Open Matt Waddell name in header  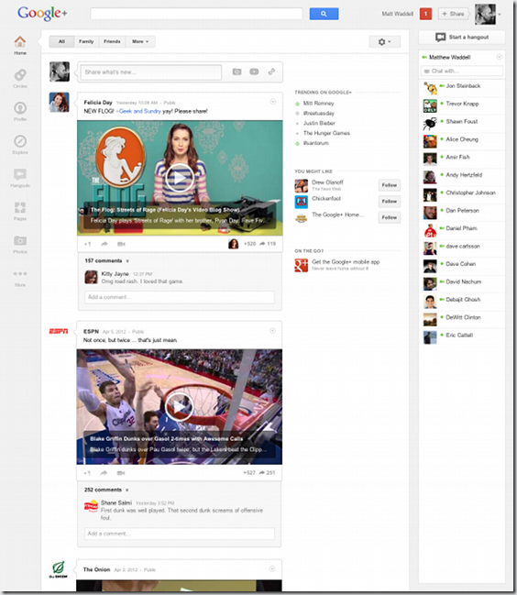(398, 14)
